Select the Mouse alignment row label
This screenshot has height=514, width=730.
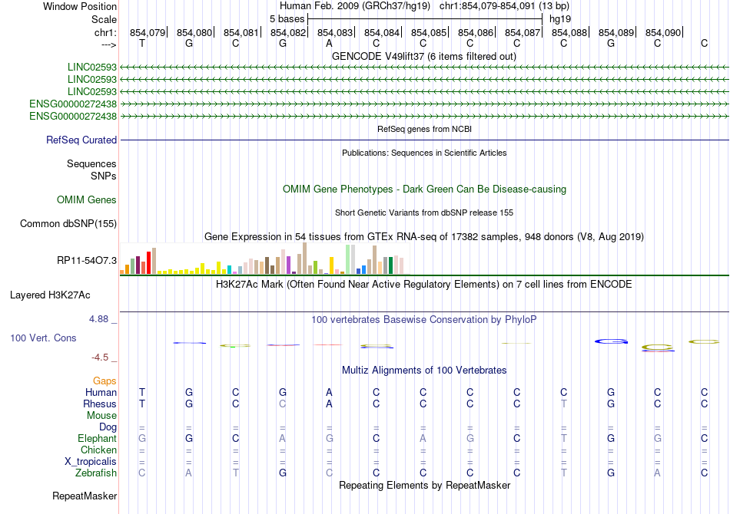tap(101, 416)
